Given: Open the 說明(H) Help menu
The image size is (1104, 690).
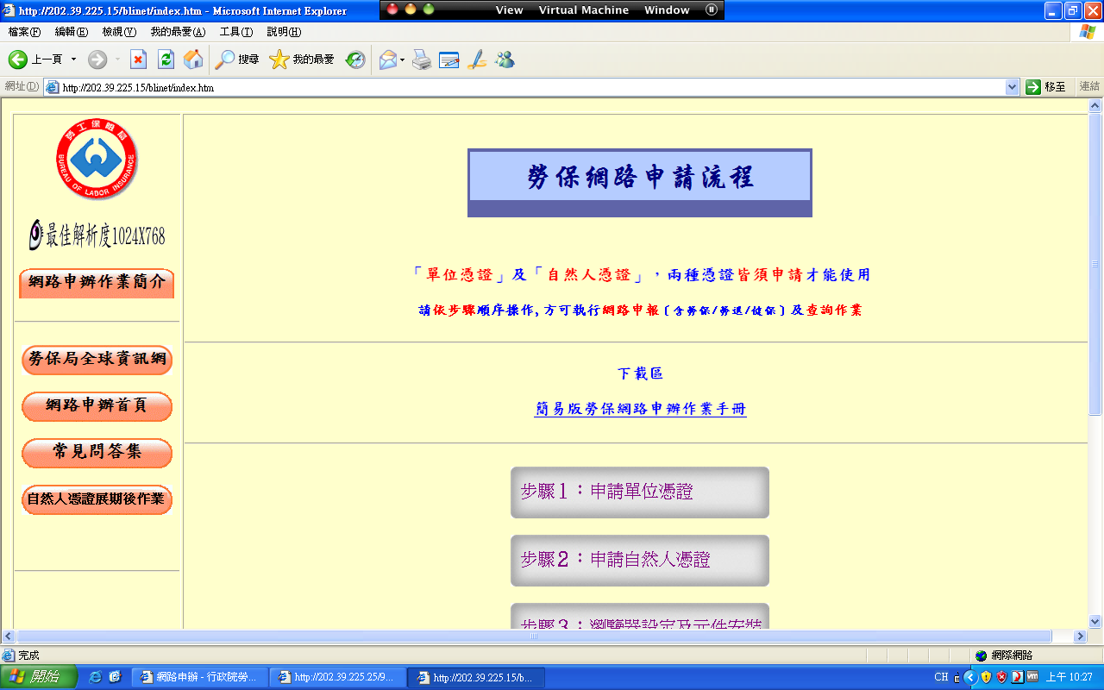Looking at the screenshot, I should [284, 32].
